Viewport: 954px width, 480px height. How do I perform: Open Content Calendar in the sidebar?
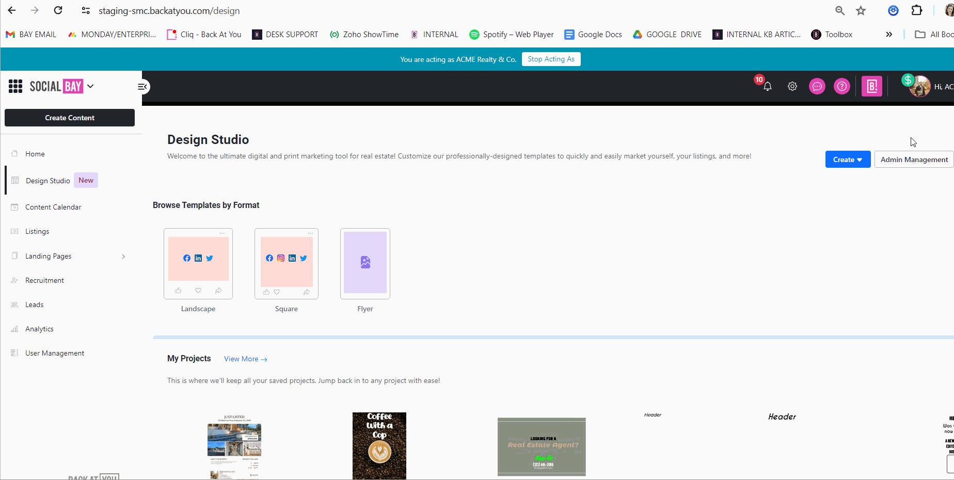click(x=53, y=207)
